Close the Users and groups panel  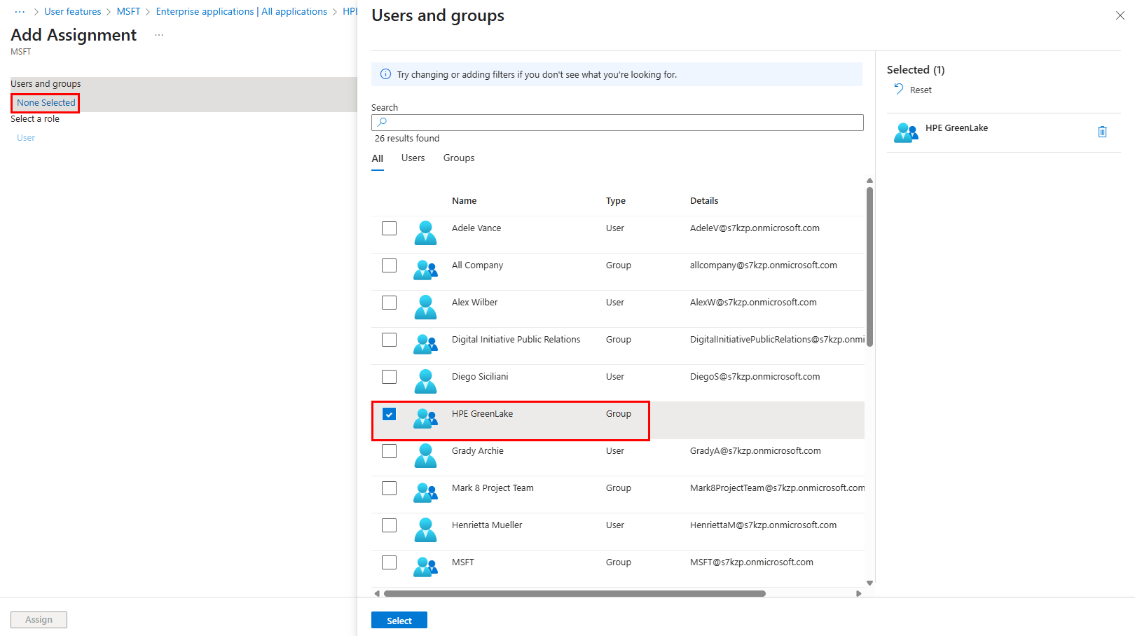coord(1120,15)
